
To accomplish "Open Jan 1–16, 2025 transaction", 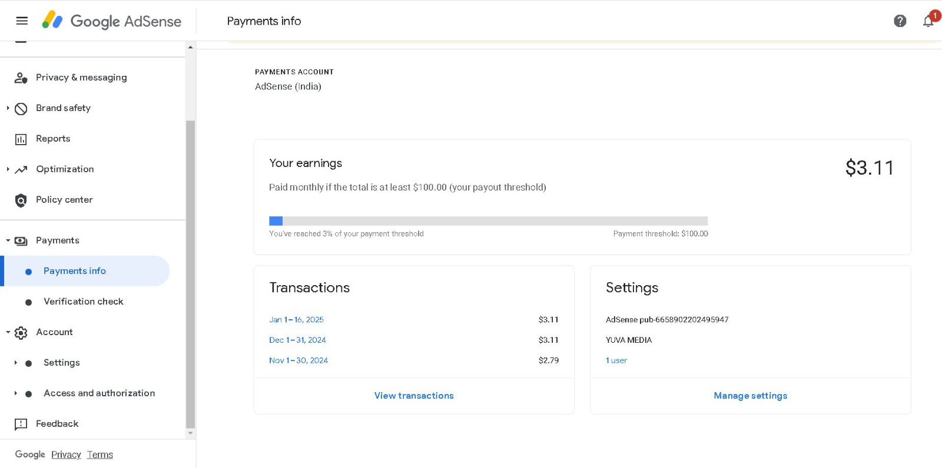I will coord(296,320).
